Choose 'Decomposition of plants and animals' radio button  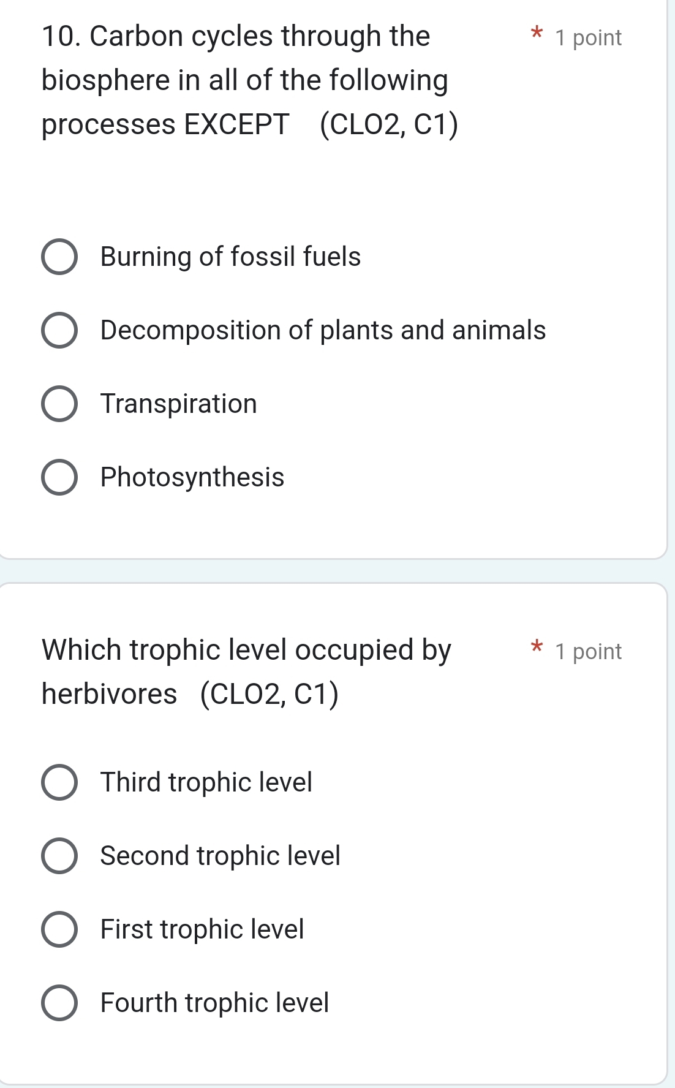tap(59, 330)
